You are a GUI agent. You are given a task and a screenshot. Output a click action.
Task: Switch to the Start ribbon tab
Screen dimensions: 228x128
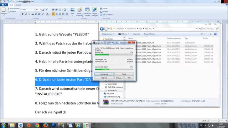[11, 5]
